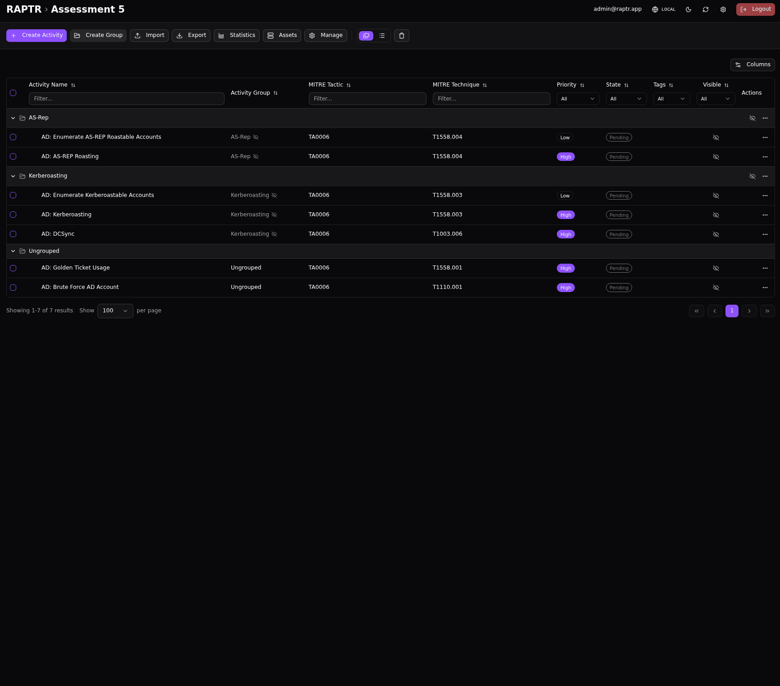Click the Logout button
Image resolution: width=780 pixels, height=686 pixels.
point(755,9)
